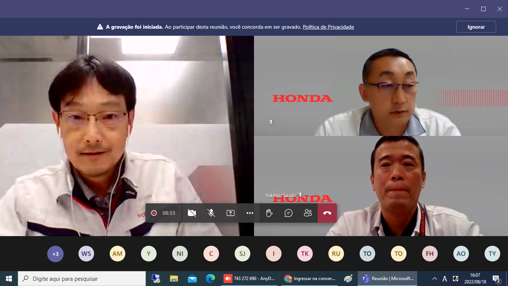This screenshot has width=508, height=286.
Task: Select the TY participant avatar
Action: point(492,254)
